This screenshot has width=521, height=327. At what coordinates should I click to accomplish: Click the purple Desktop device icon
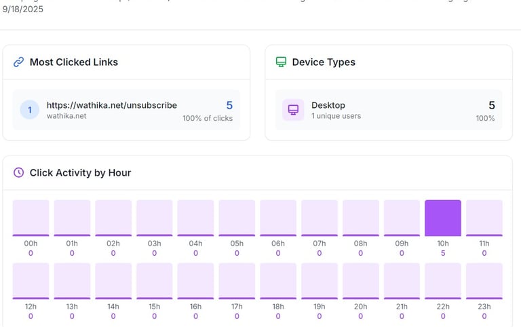point(293,110)
